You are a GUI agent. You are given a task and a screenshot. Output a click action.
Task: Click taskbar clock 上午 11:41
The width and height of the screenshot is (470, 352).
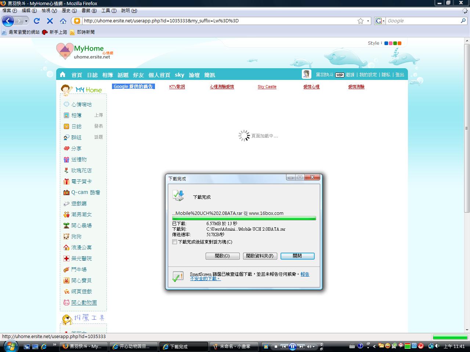pyautogui.click(x=454, y=346)
